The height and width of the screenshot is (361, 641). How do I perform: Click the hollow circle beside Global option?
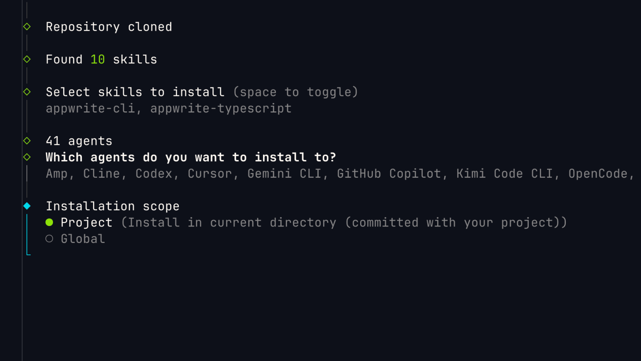click(49, 238)
